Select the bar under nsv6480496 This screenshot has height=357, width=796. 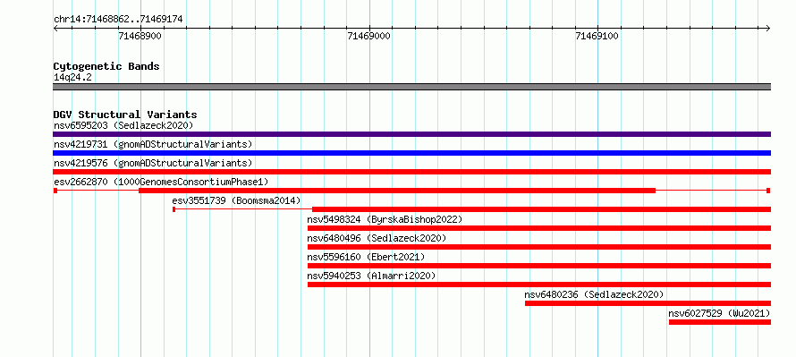coord(539,247)
